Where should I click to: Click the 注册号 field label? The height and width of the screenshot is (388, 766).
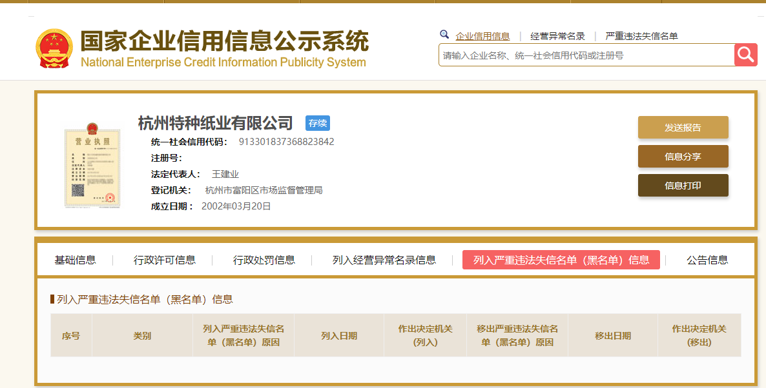167,158
